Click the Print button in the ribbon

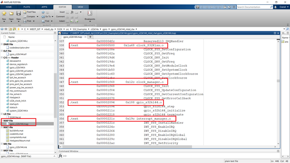[x=27, y=21]
